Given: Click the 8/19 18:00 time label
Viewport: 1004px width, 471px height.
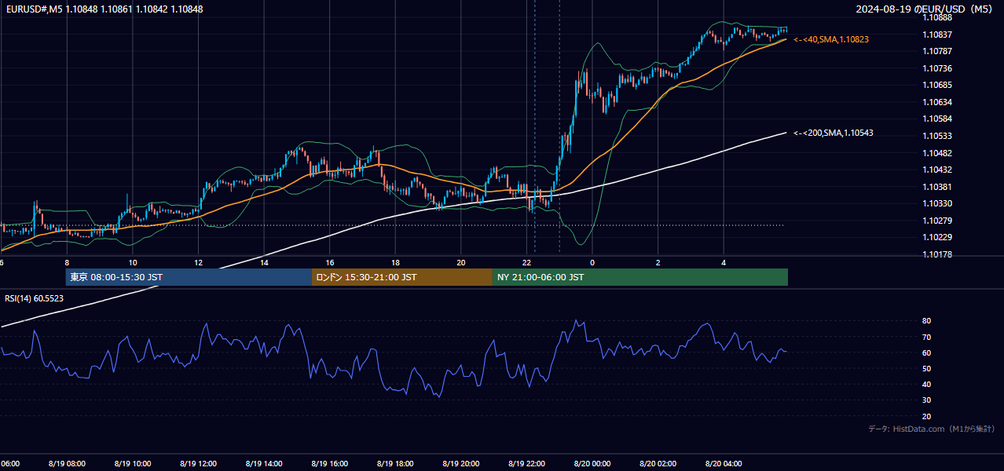Looking at the screenshot, I should click(x=394, y=464).
